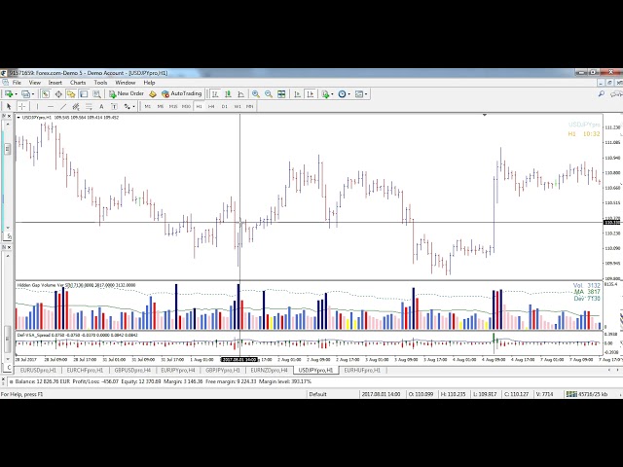Click the tile windows icon
623x467 pixels.
pos(281,94)
